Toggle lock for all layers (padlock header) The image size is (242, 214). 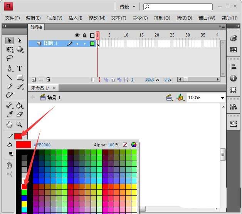pos(84,35)
